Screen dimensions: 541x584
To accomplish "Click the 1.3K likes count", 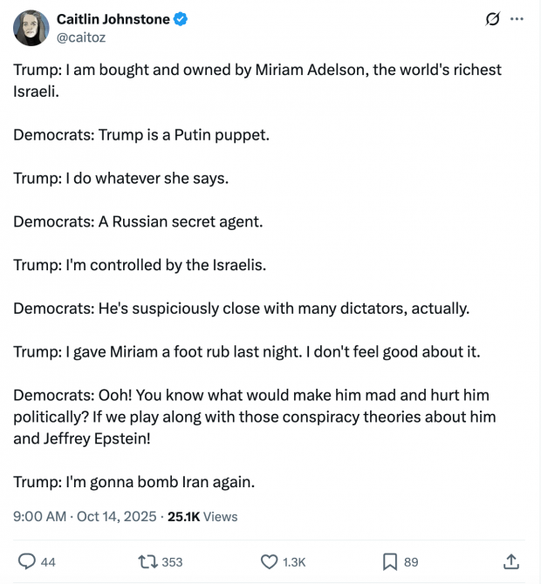I will (x=295, y=562).
